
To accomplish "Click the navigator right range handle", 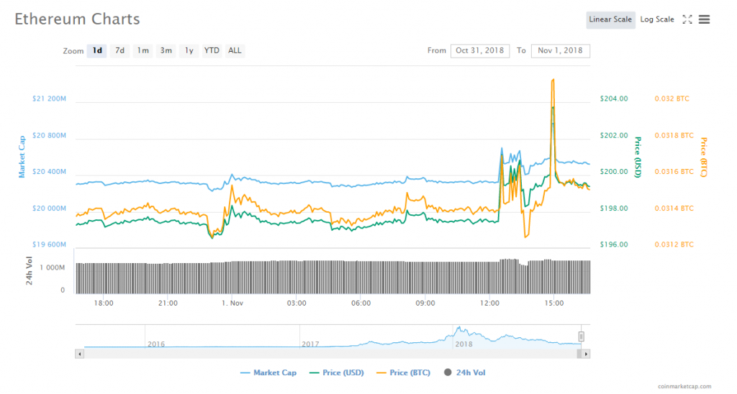I will tap(582, 336).
